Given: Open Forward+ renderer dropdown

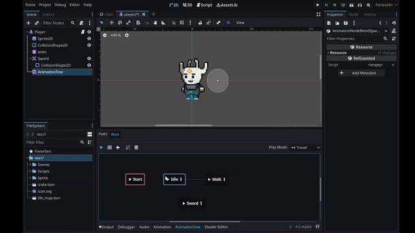Looking at the screenshot, I should point(386,5).
